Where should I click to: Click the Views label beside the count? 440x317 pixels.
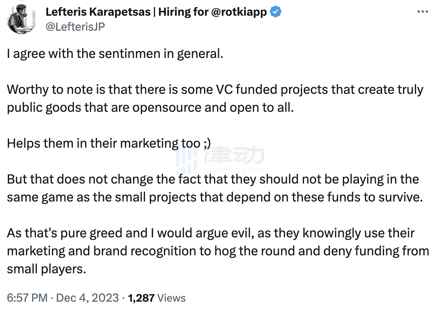pyautogui.click(x=171, y=298)
